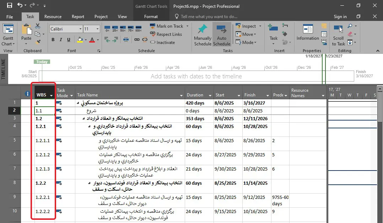
Task: Click the Cut scissors icon
Action: [x=38, y=26]
